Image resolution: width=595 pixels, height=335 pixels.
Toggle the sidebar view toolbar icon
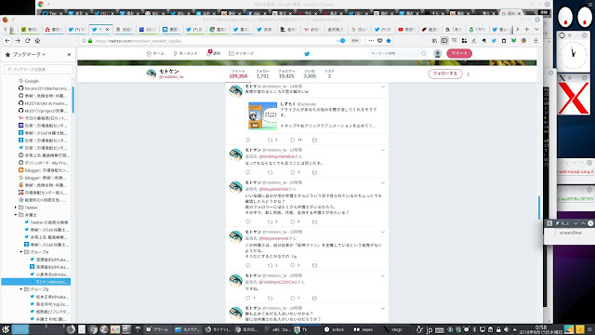[x=444, y=41]
